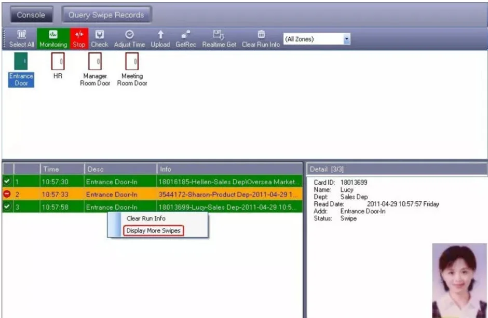Click the Clear Run Info toolbar icon
Viewport: 488px width, 318px height.
261,39
